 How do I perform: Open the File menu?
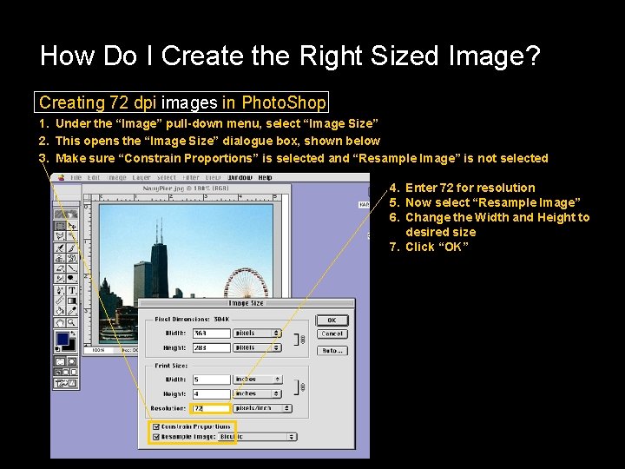(x=76, y=177)
